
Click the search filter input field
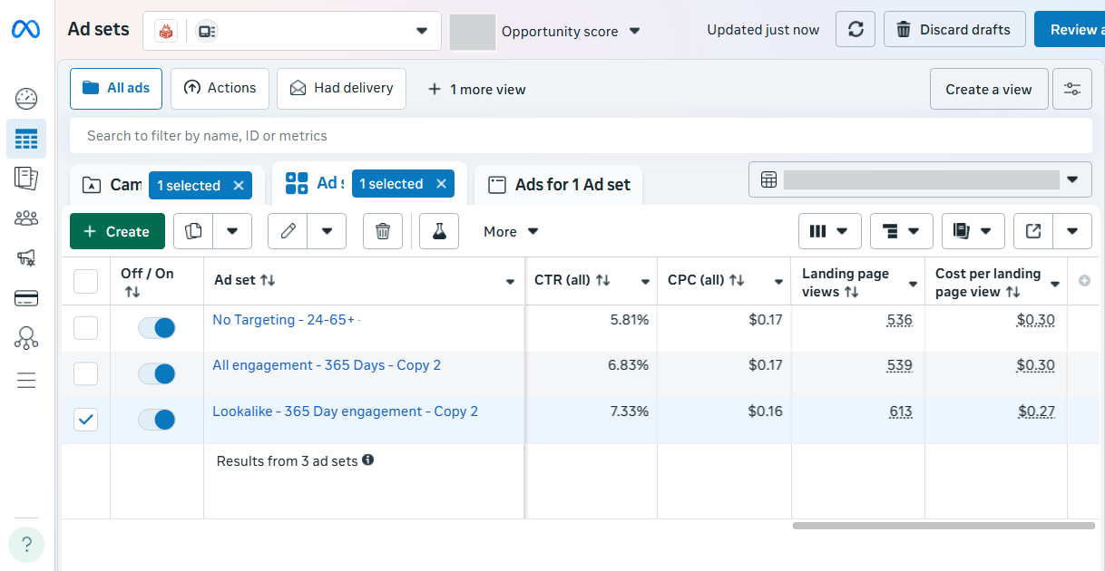pyautogui.click(x=581, y=136)
